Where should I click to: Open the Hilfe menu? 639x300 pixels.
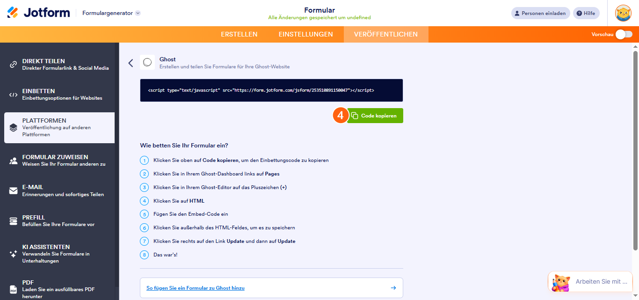[587, 13]
